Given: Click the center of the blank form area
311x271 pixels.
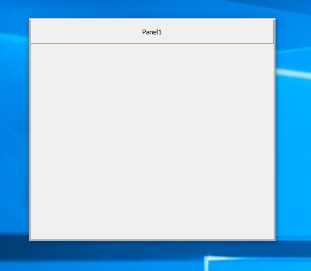Looking at the screenshot, I should 152,141.
